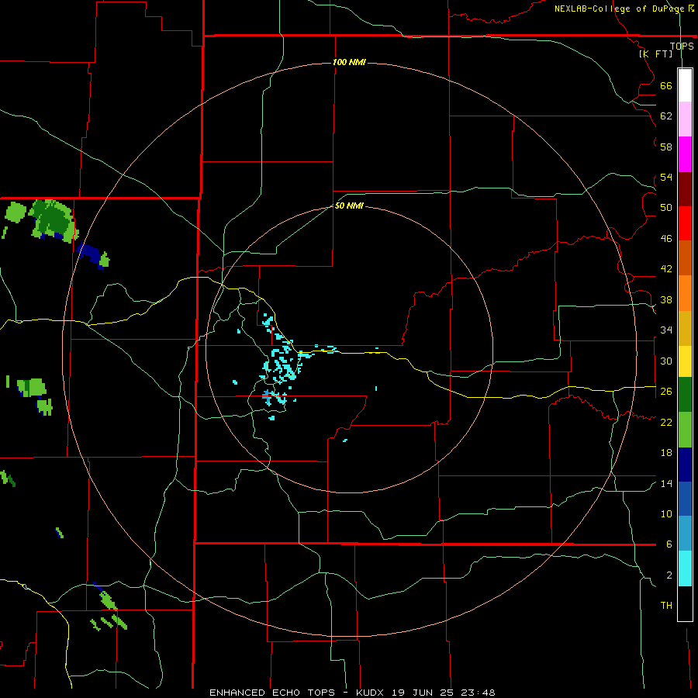This screenshot has width=698, height=698.
Task: Click the yellow legend swatch
Action: 685,361
